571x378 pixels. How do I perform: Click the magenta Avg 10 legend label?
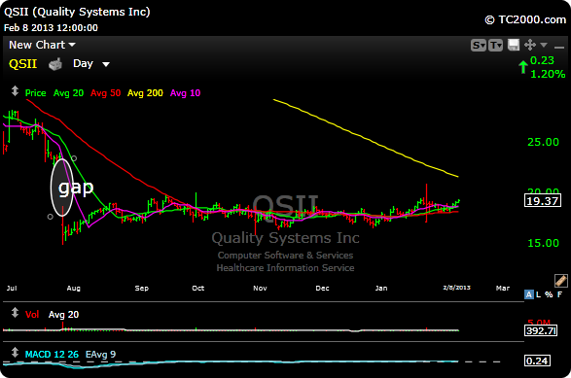(186, 93)
